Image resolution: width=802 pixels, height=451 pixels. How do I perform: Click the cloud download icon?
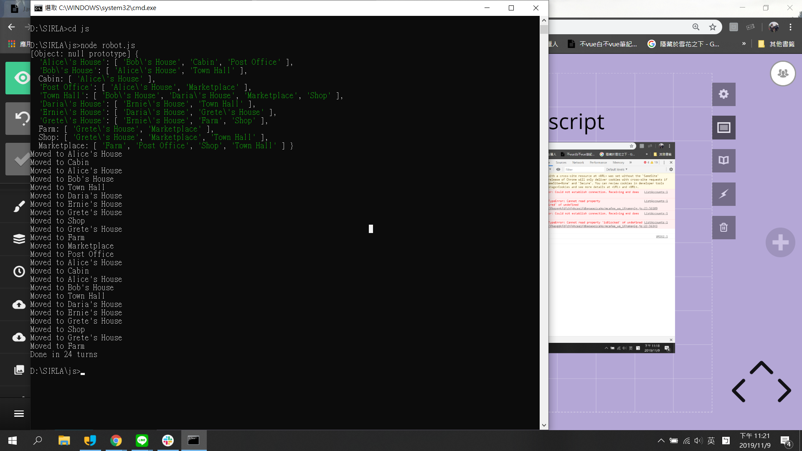click(x=19, y=337)
